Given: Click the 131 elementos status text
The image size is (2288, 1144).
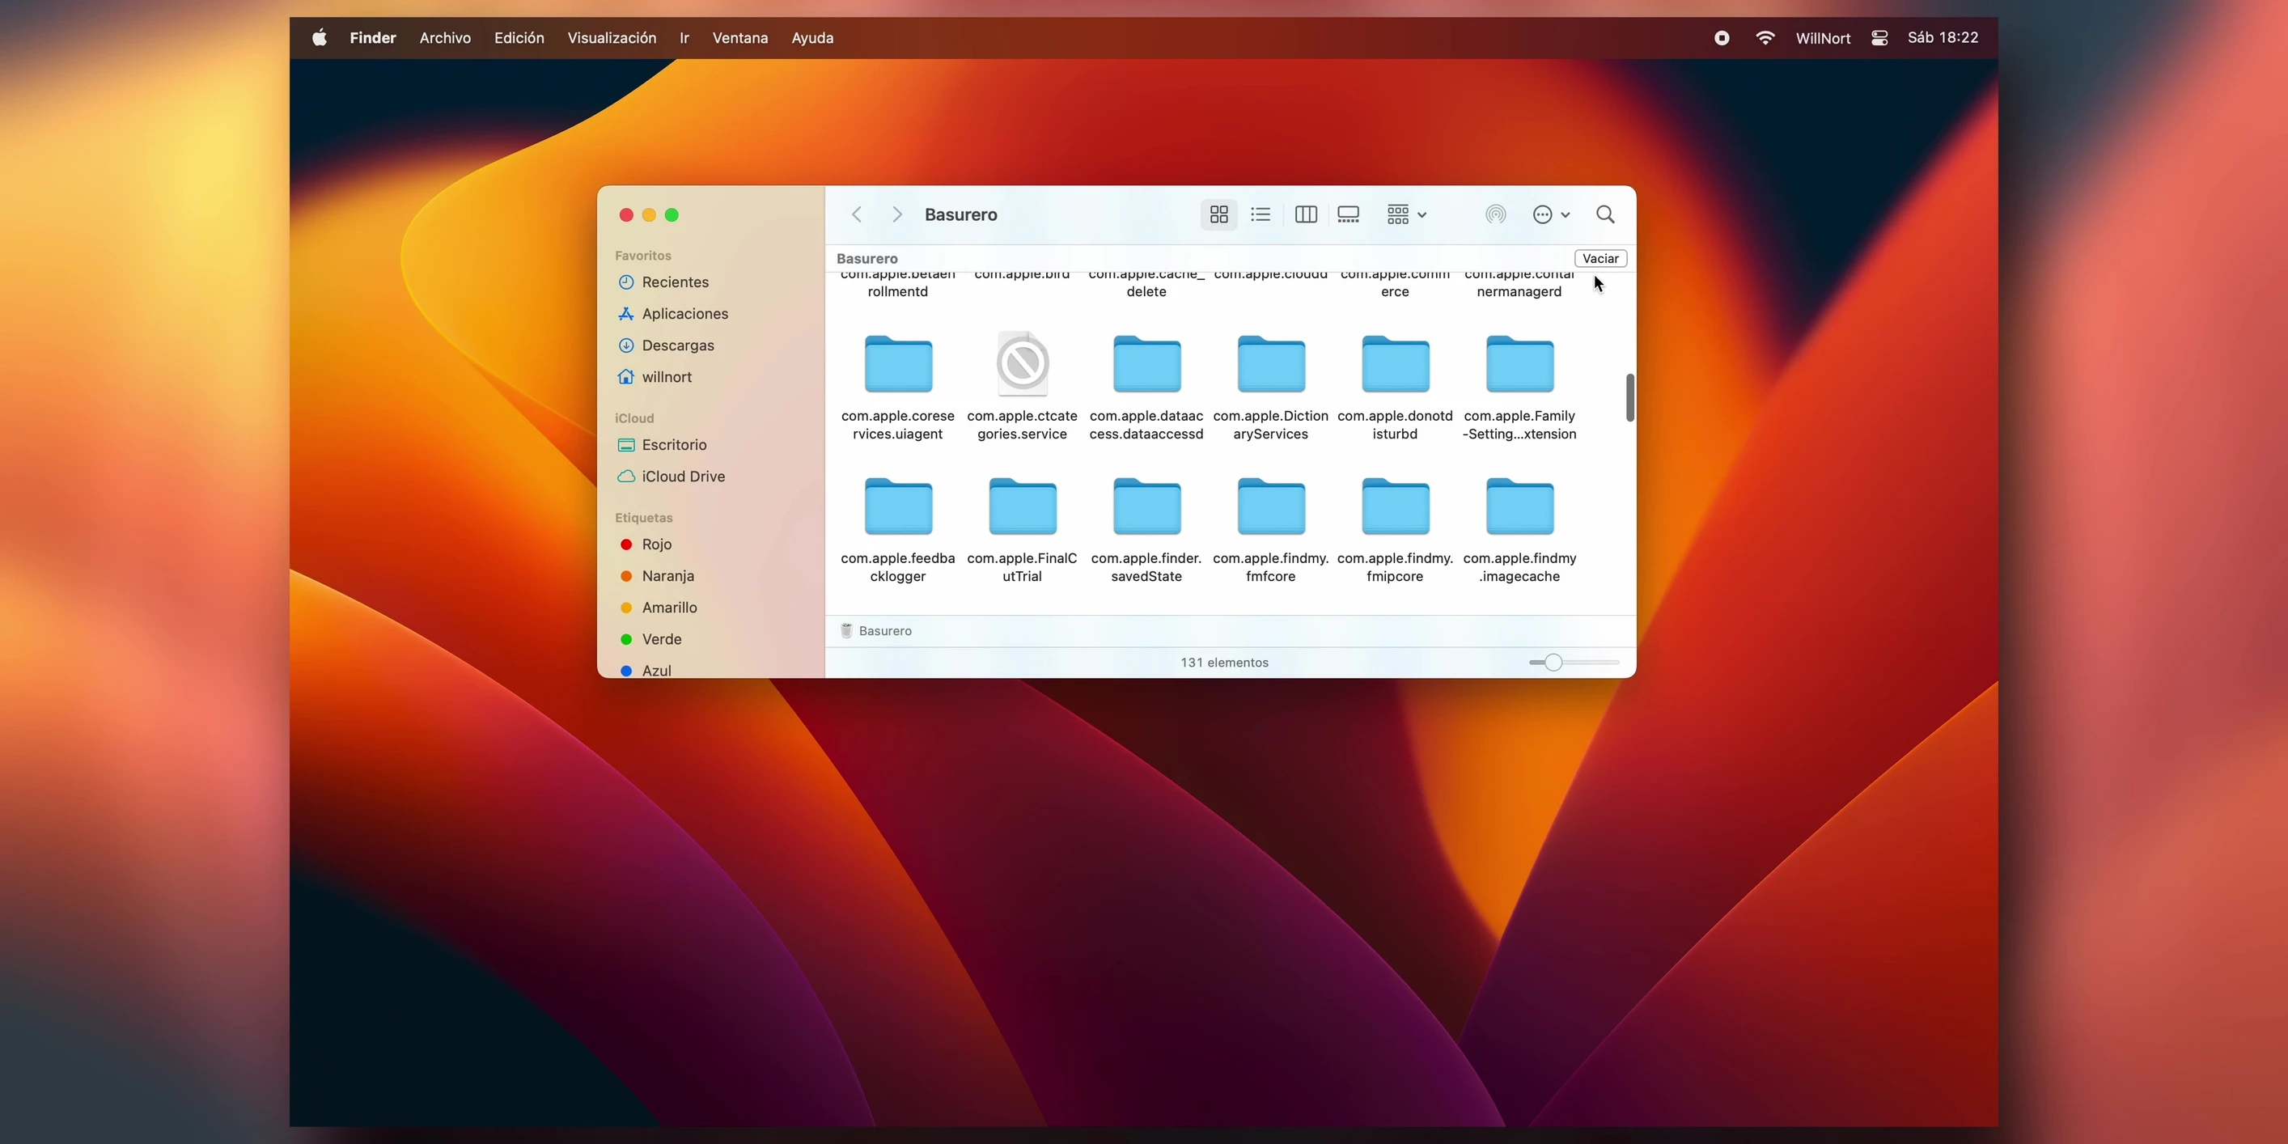Looking at the screenshot, I should pyautogui.click(x=1224, y=663).
